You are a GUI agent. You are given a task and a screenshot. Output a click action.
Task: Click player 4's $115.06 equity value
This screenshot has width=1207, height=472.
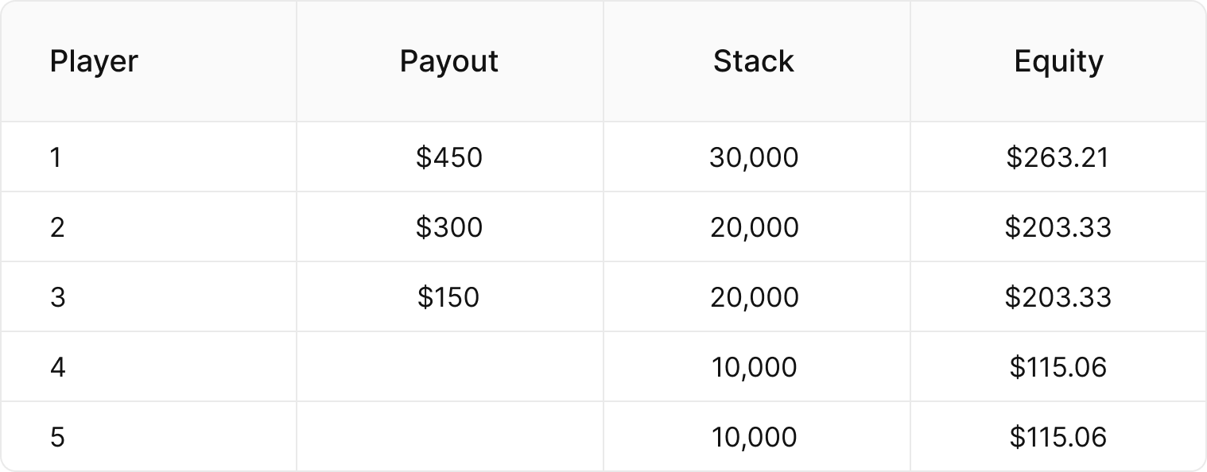[1058, 367]
